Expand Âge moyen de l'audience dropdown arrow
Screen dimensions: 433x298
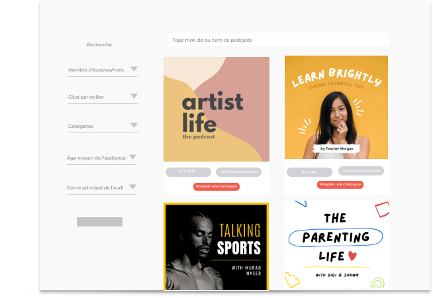(132, 157)
